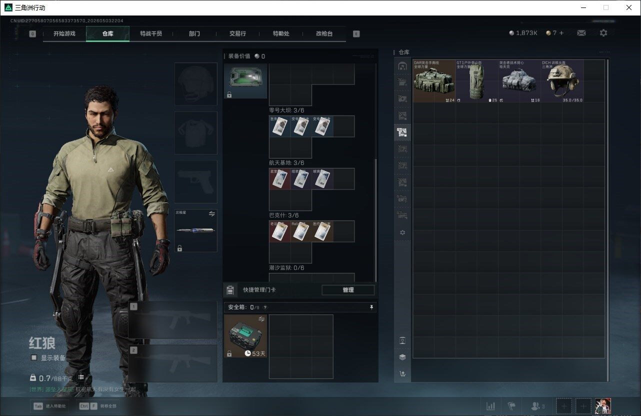Click the equipment panel vertical scrollbar
This screenshot has height=416, width=641.
click(376, 220)
